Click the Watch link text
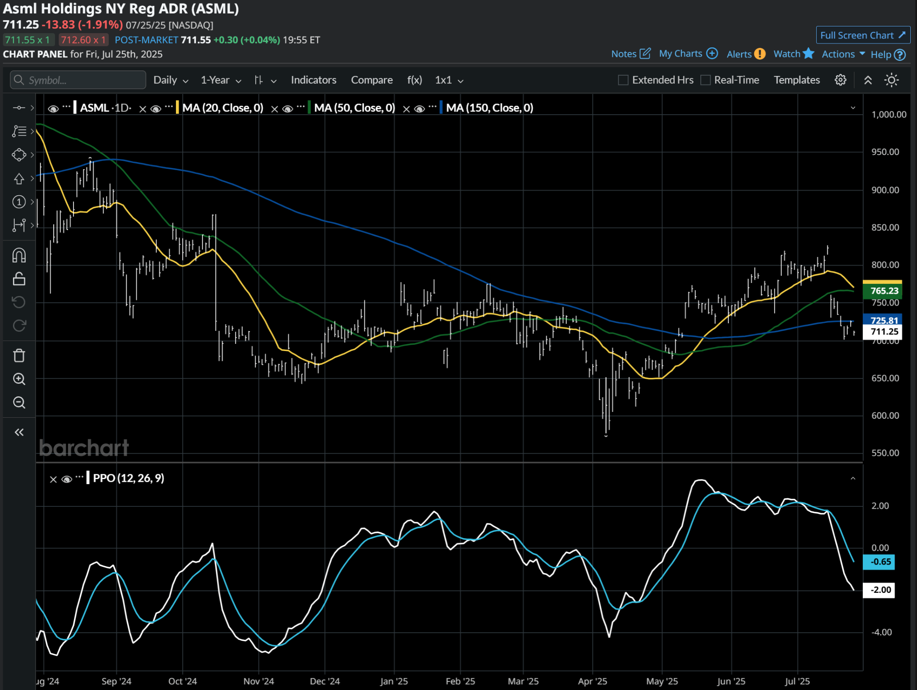Screen dimensions: 917x690 787,54
